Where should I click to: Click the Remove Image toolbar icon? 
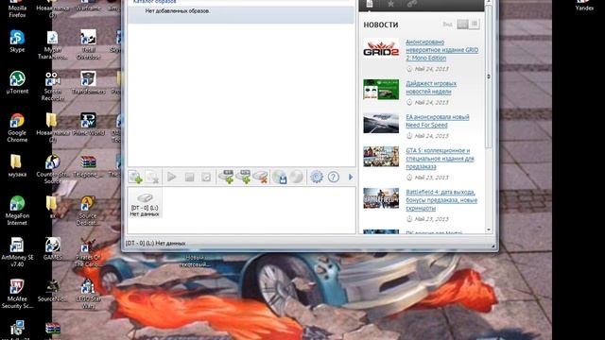pyautogui.click(x=152, y=177)
